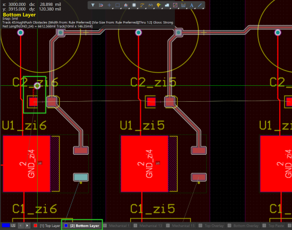Viewport: 292px width, 230px height.
Task: Click the 'Bottom Layer' heads-up display label
Action: click(x=19, y=15)
